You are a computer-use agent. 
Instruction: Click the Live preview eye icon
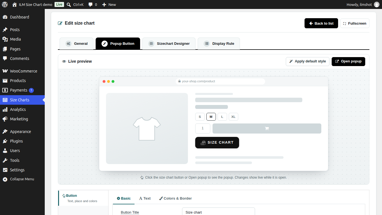[x=64, y=61]
